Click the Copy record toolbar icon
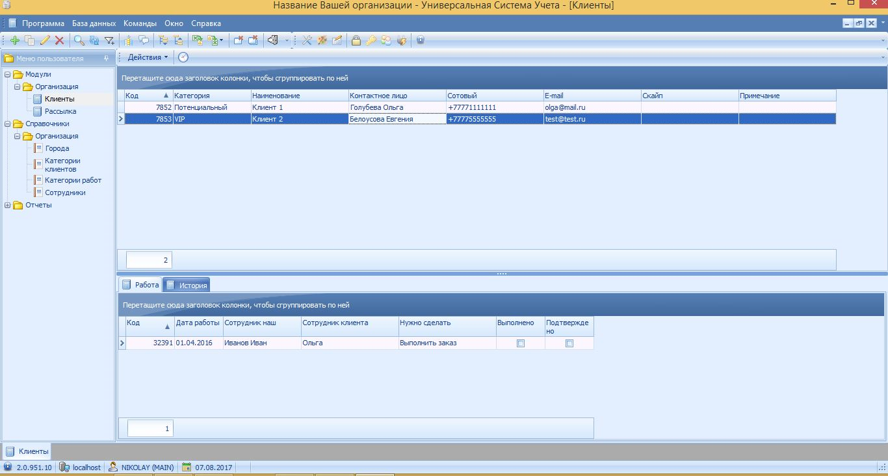Viewport: 888px width, 476px height. coord(29,40)
